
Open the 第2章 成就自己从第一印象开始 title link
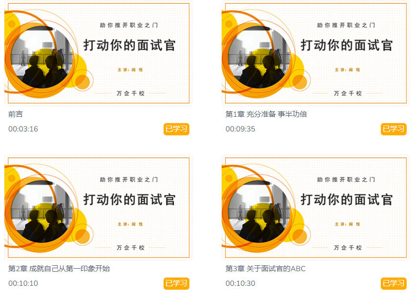coord(59,269)
